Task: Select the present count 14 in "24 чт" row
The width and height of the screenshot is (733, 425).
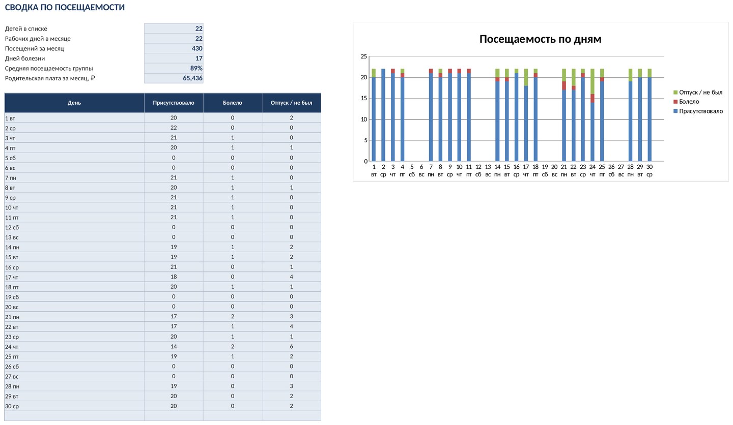Action: coord(174,347)
